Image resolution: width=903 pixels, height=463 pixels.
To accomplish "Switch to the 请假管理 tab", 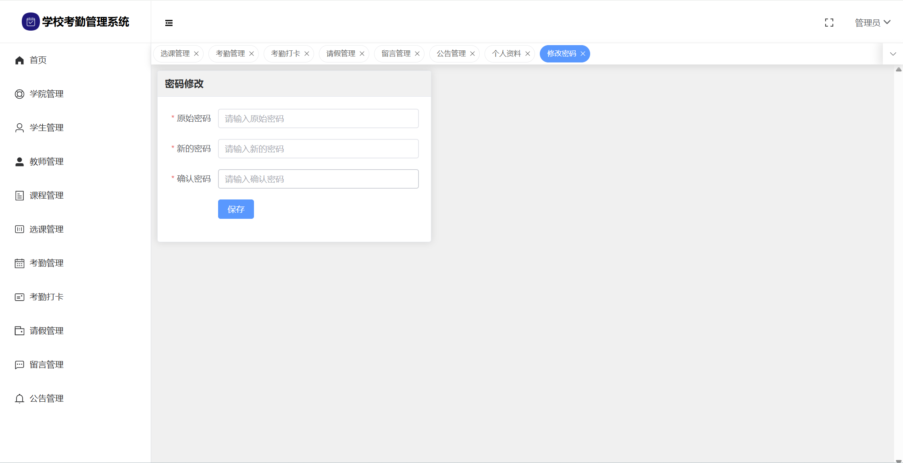I will click(341, 54).
